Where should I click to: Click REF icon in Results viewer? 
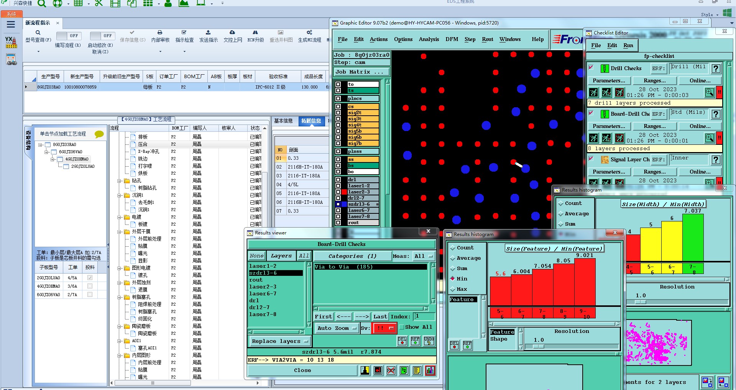click(x=415, y=341)
